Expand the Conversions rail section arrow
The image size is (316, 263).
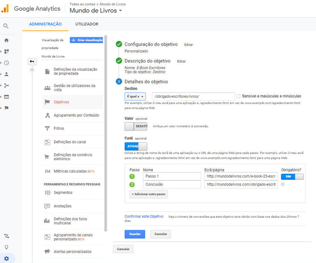coord(1,108)
